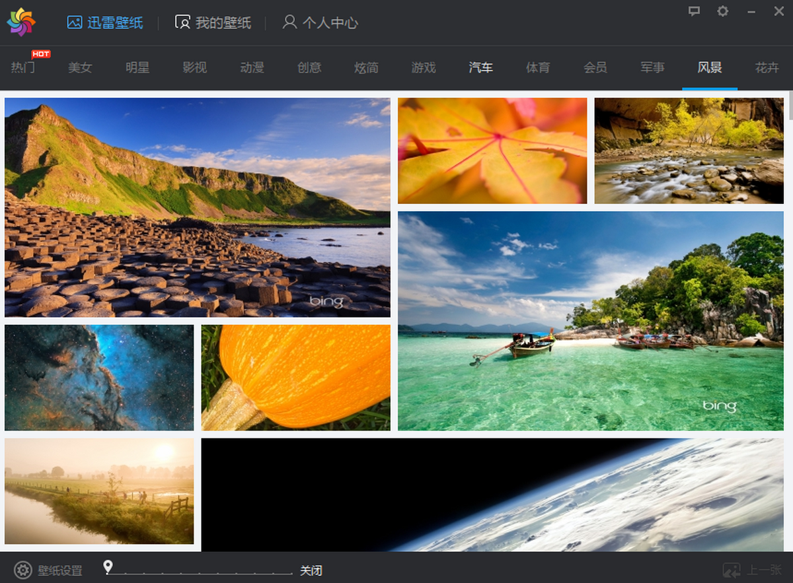Open the settings gear in title bar
793x583 pixels.
click(723, 11)
